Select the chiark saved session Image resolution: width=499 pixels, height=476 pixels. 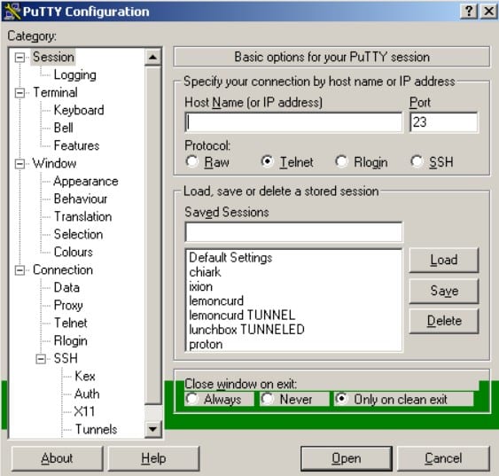205,272
